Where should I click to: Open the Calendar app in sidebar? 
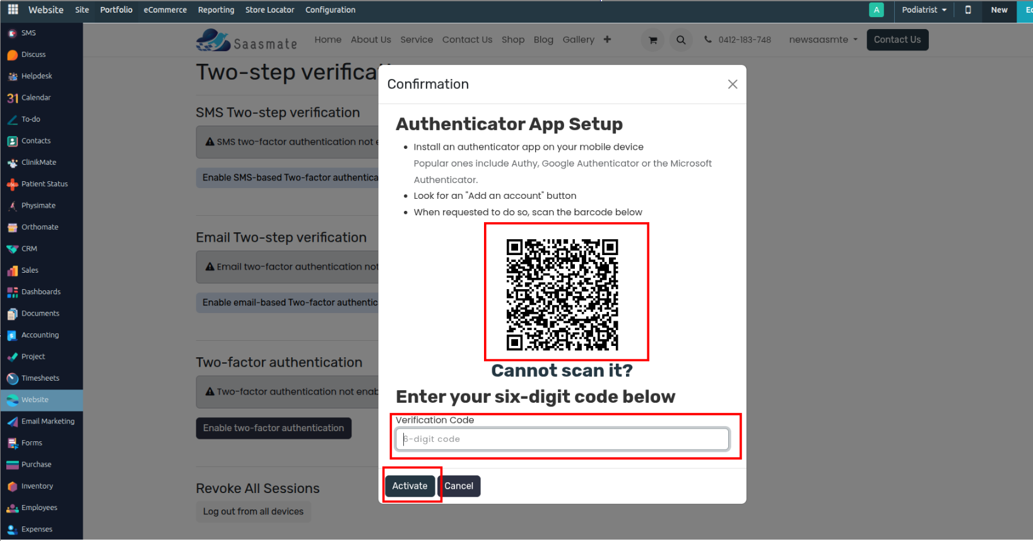coord(36,98)
